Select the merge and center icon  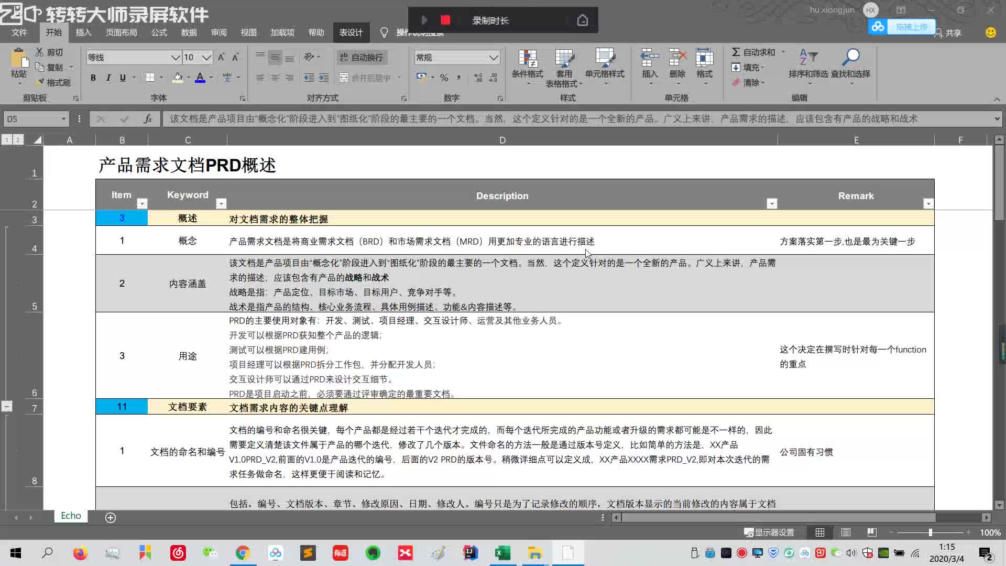pyautogui.click(x=345, y=77)
